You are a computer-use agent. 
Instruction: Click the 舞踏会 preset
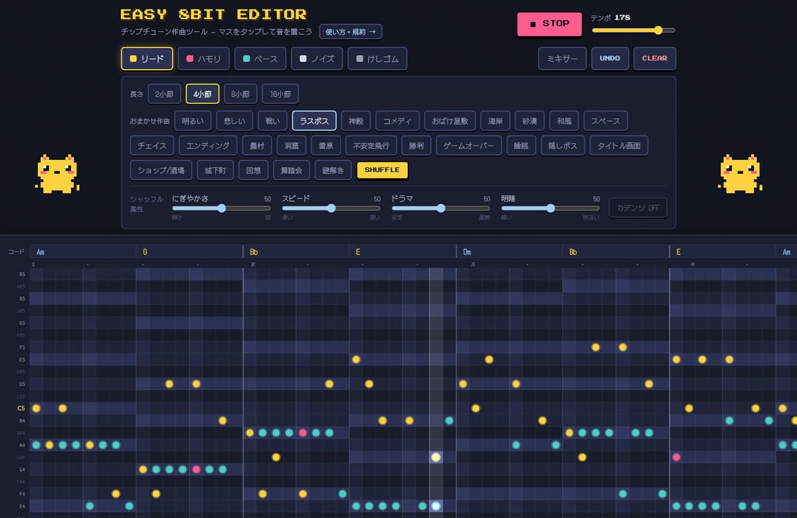pyautogui.click(x=291, y=170)
